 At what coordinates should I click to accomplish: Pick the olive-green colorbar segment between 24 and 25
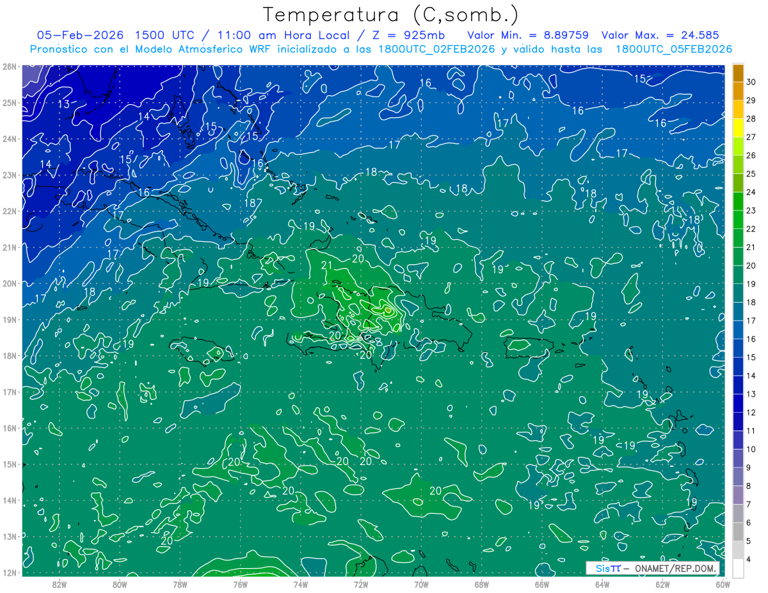tap(738, 183)
